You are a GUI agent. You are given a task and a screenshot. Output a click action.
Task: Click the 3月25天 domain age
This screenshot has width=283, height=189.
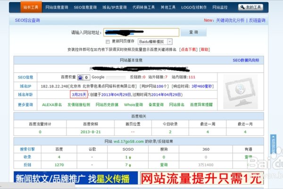click(79, 94)
